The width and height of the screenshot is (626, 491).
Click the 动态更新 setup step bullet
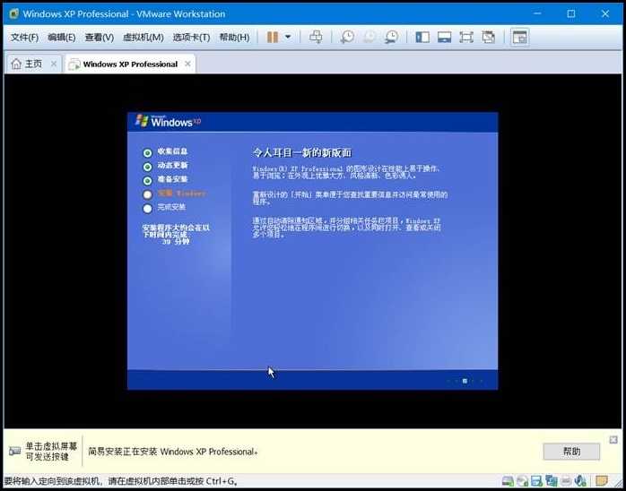click(148, 167)
